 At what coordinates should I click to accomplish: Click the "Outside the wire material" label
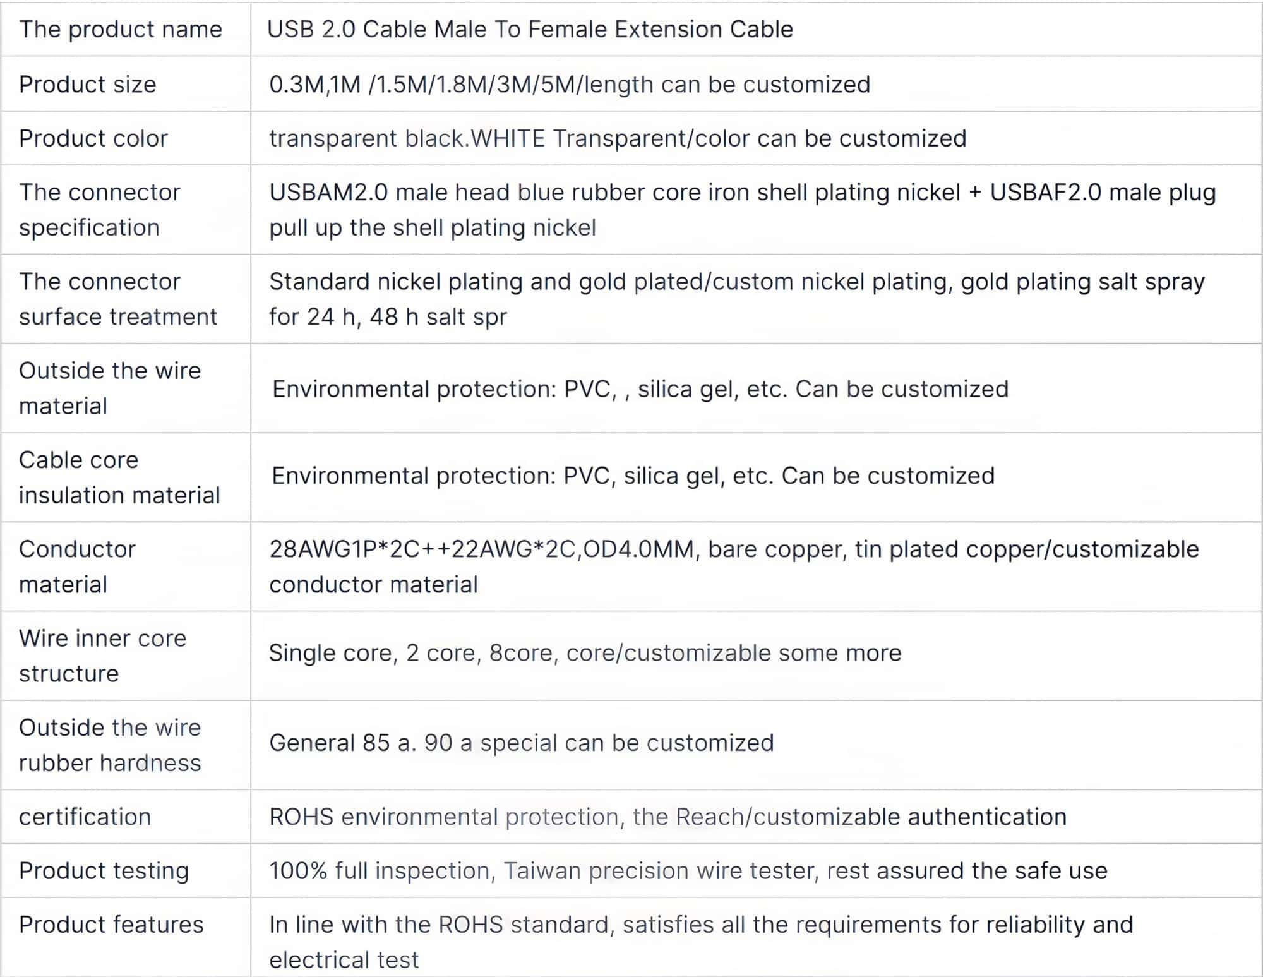pos(110,388)
